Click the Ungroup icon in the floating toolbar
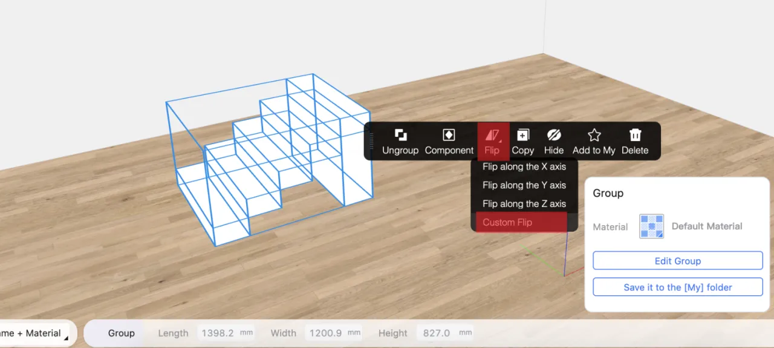Image resolution: width=774 pixels, height=348 pixels. (400, 135)
